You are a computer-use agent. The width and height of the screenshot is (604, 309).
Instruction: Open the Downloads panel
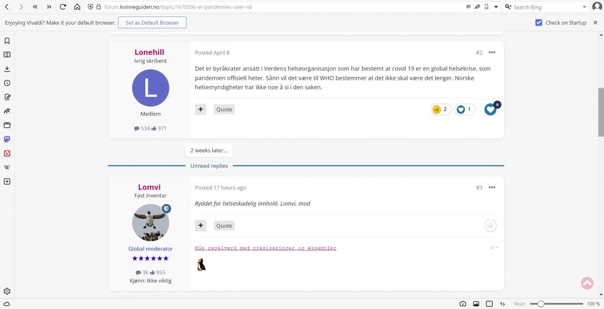[x=7, y=69]
